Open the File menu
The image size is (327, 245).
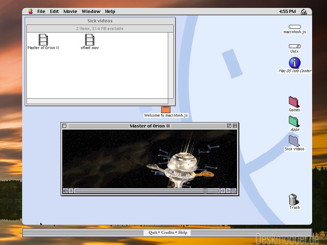pos(41,12)
